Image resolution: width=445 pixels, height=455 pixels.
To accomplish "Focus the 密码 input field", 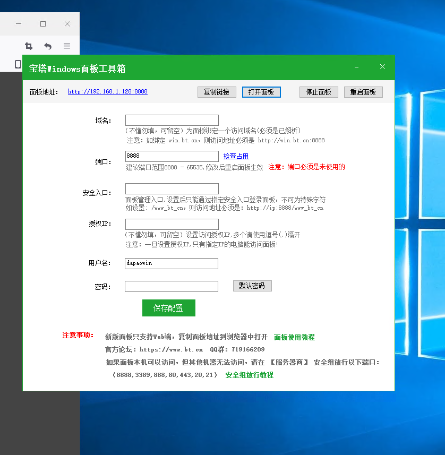I will pos(172,286).
